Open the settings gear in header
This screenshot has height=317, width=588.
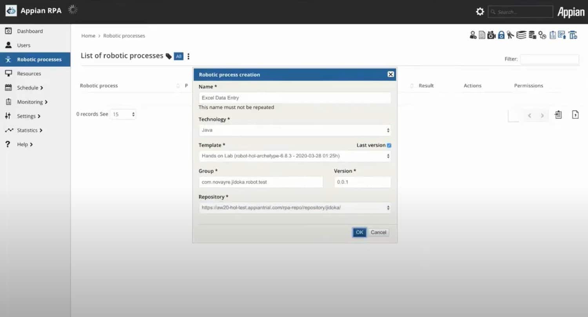tap(480, 12)
